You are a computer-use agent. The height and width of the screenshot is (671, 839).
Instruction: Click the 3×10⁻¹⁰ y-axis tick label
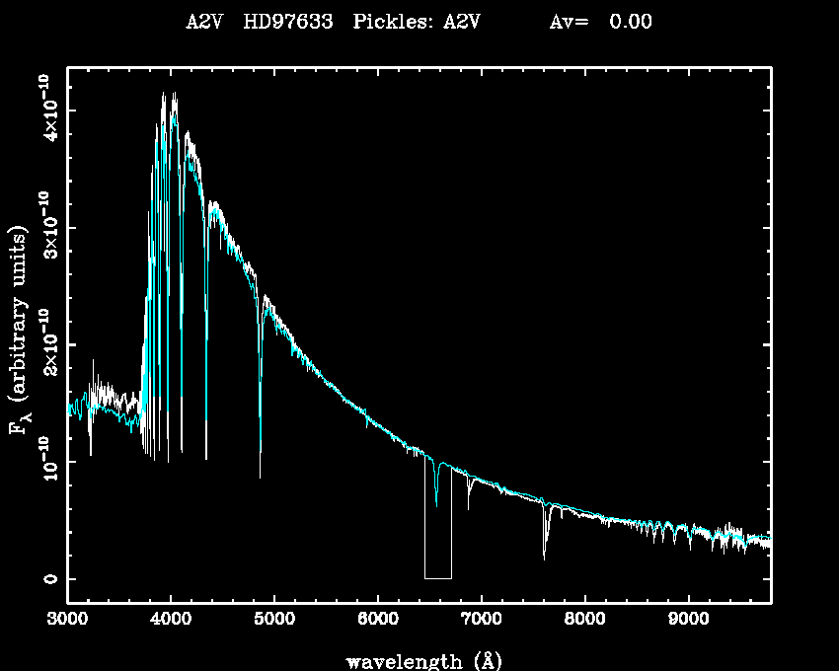pos(47,227)
